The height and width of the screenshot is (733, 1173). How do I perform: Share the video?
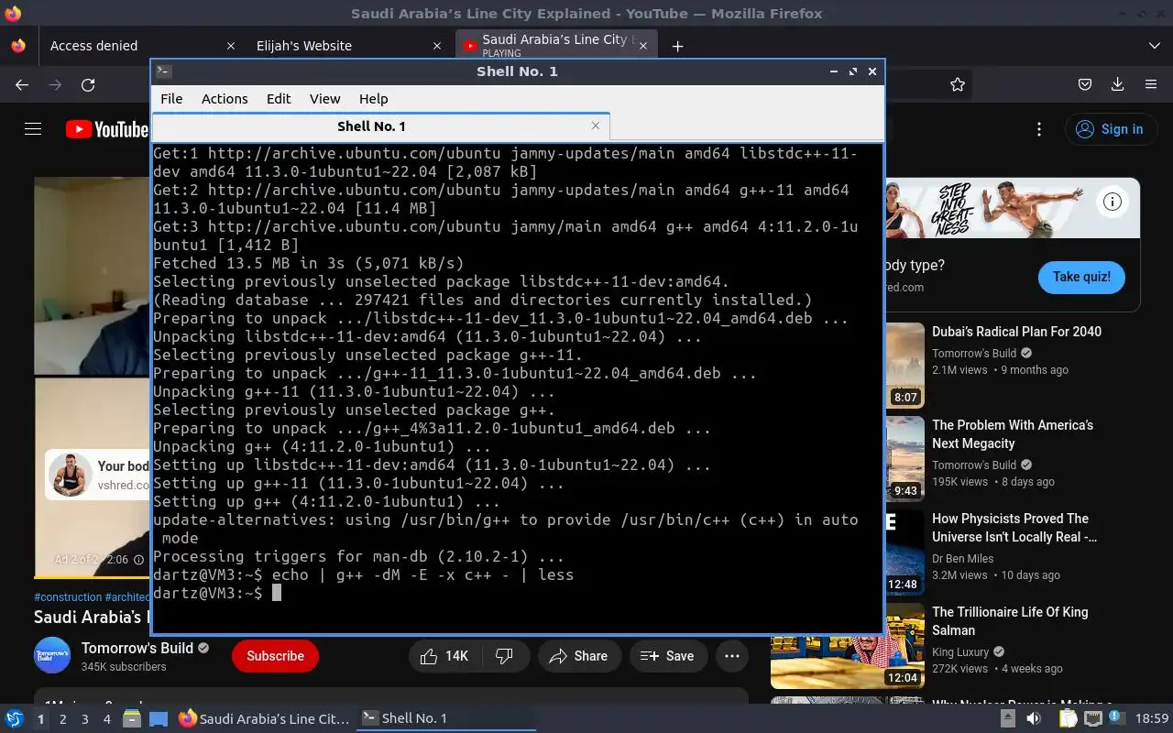pos(579,656)
